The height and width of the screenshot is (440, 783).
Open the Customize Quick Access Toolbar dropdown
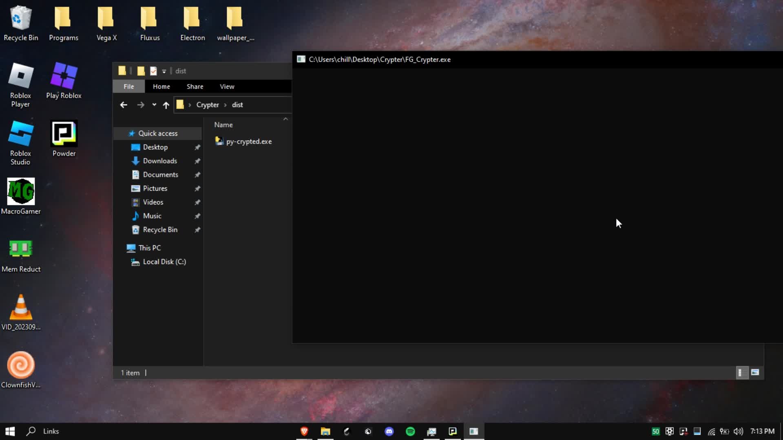tap(164, 71)
